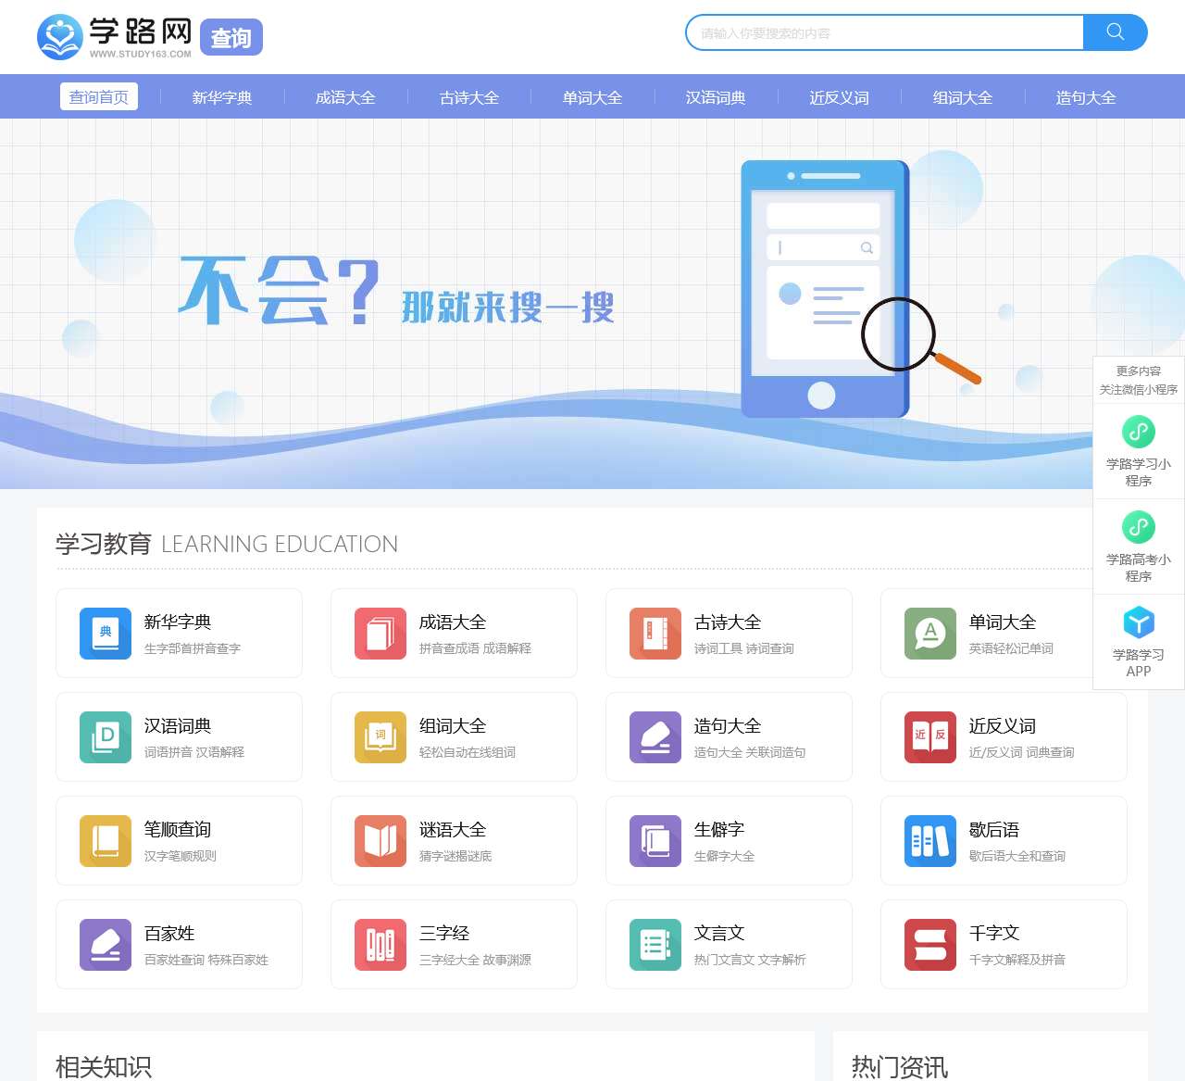
Task: Select 造句大全 in the top navigation bar
Action: click(1085, 96)
